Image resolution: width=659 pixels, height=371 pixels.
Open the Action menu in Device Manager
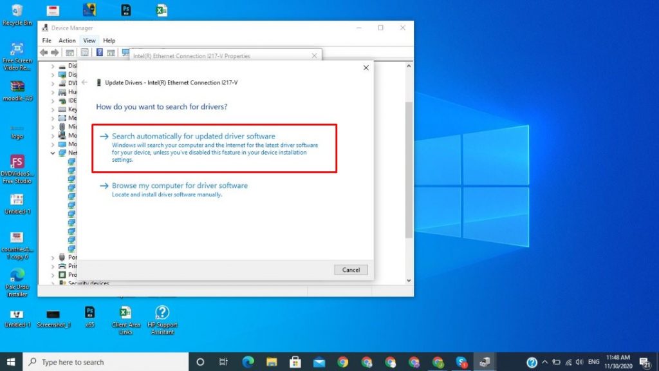pos(67,41)
